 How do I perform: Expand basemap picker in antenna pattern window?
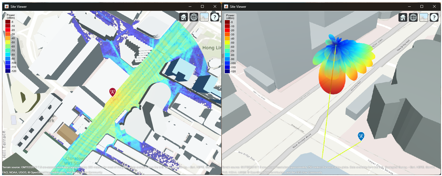424,18
